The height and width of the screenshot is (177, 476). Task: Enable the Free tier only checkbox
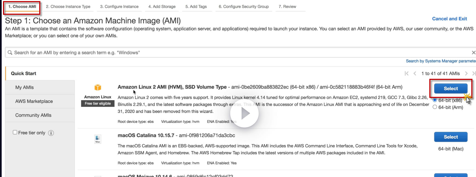pos(15,132)
